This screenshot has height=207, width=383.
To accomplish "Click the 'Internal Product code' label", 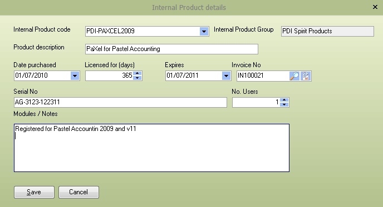I will tap(42, 29).
